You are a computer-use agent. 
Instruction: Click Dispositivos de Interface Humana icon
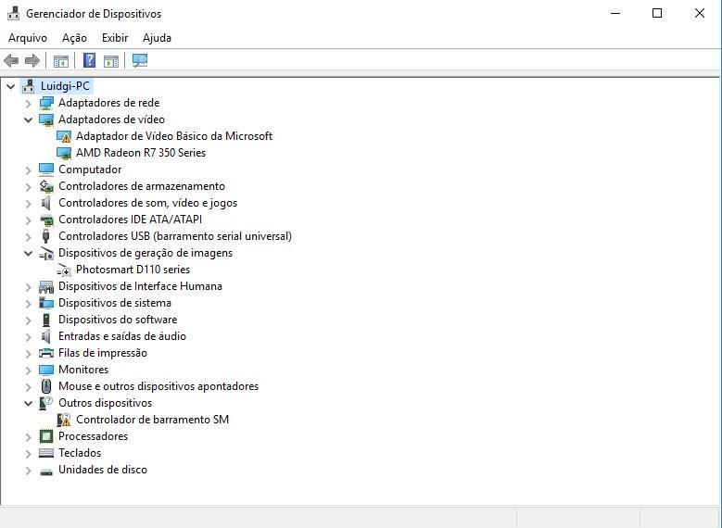[x=46, y=287]
